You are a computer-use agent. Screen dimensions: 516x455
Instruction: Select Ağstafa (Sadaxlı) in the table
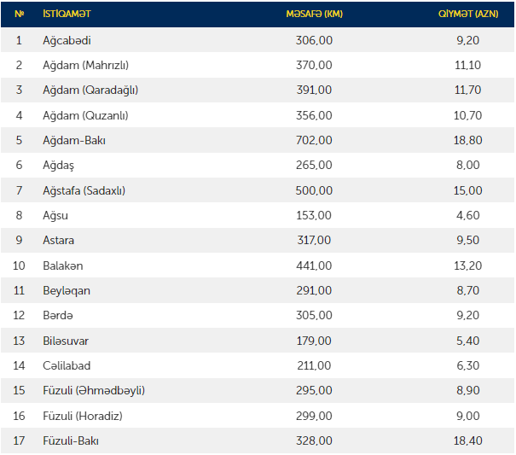(84, 190)
